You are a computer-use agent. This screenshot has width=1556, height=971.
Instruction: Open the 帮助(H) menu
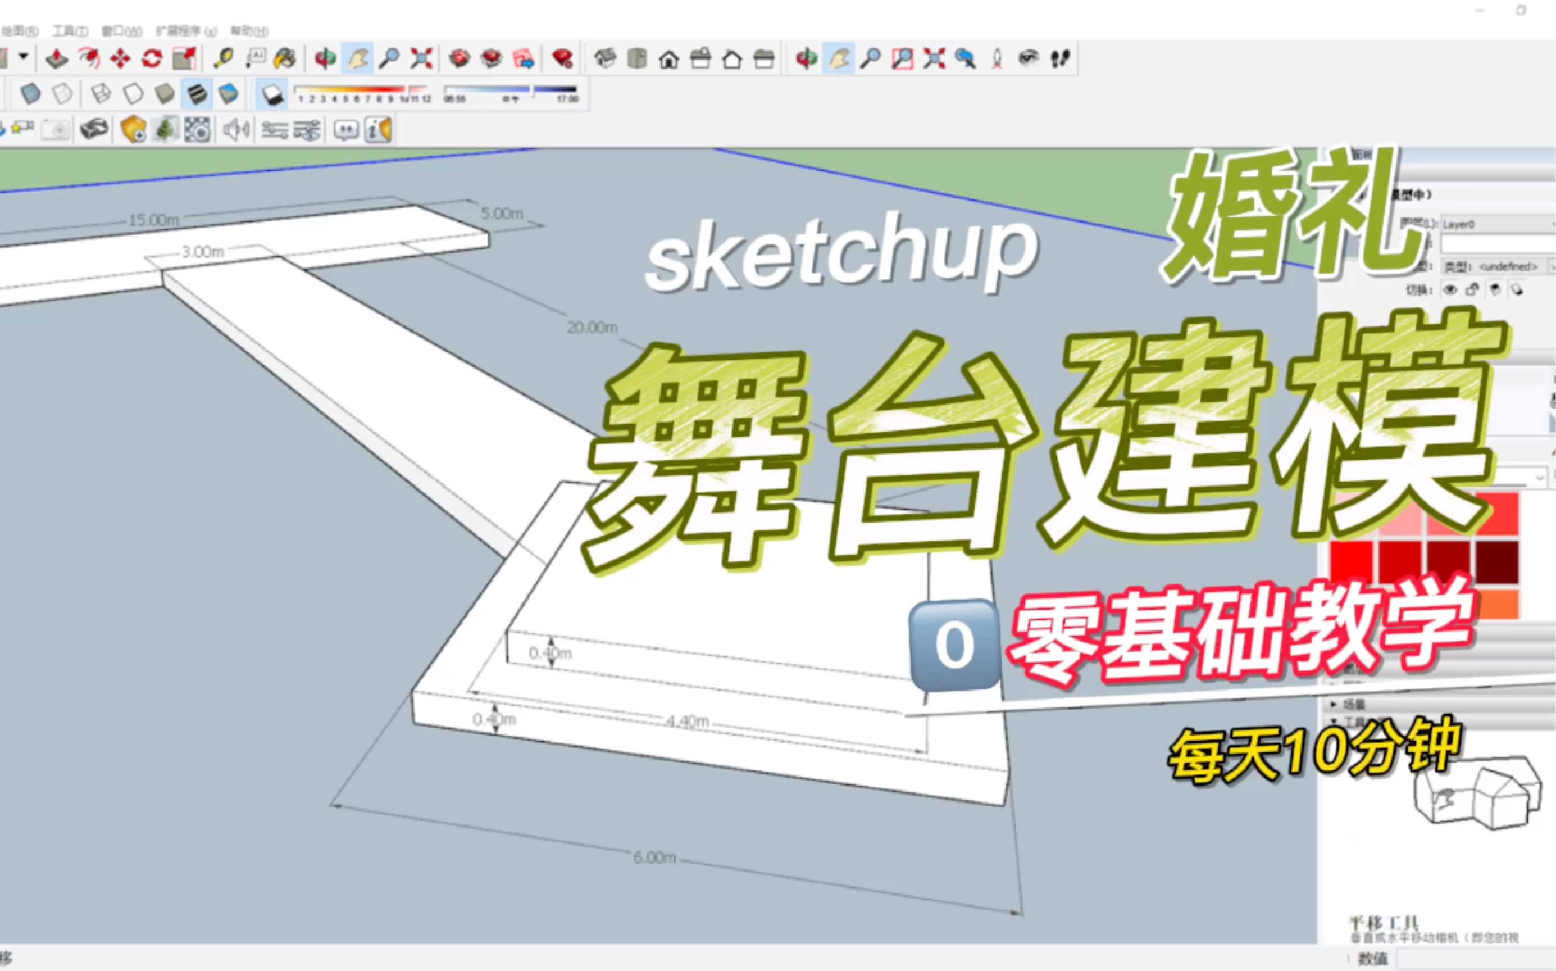coord(249,31)
